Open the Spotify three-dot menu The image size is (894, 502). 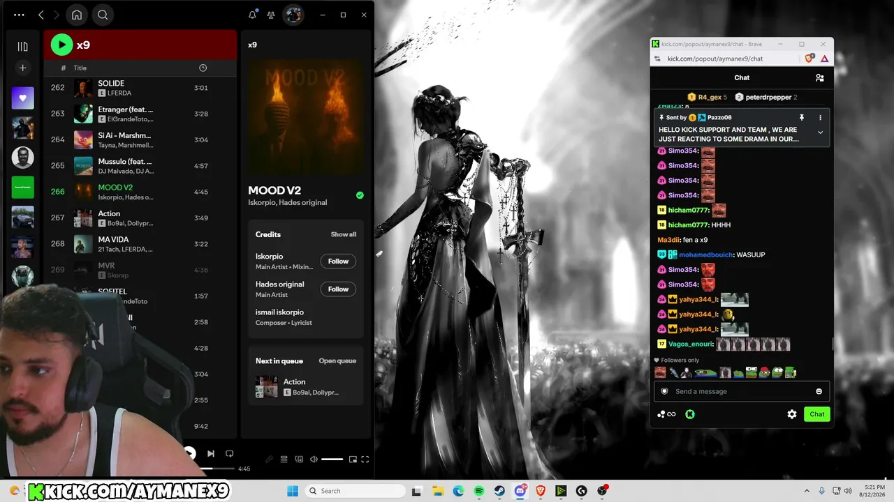[x=19, y=15]
